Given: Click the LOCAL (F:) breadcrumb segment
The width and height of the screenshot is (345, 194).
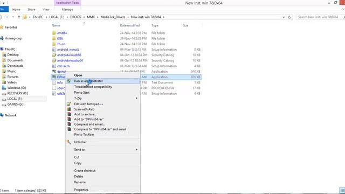Looking at the screenshot, I should pos(57,17).
